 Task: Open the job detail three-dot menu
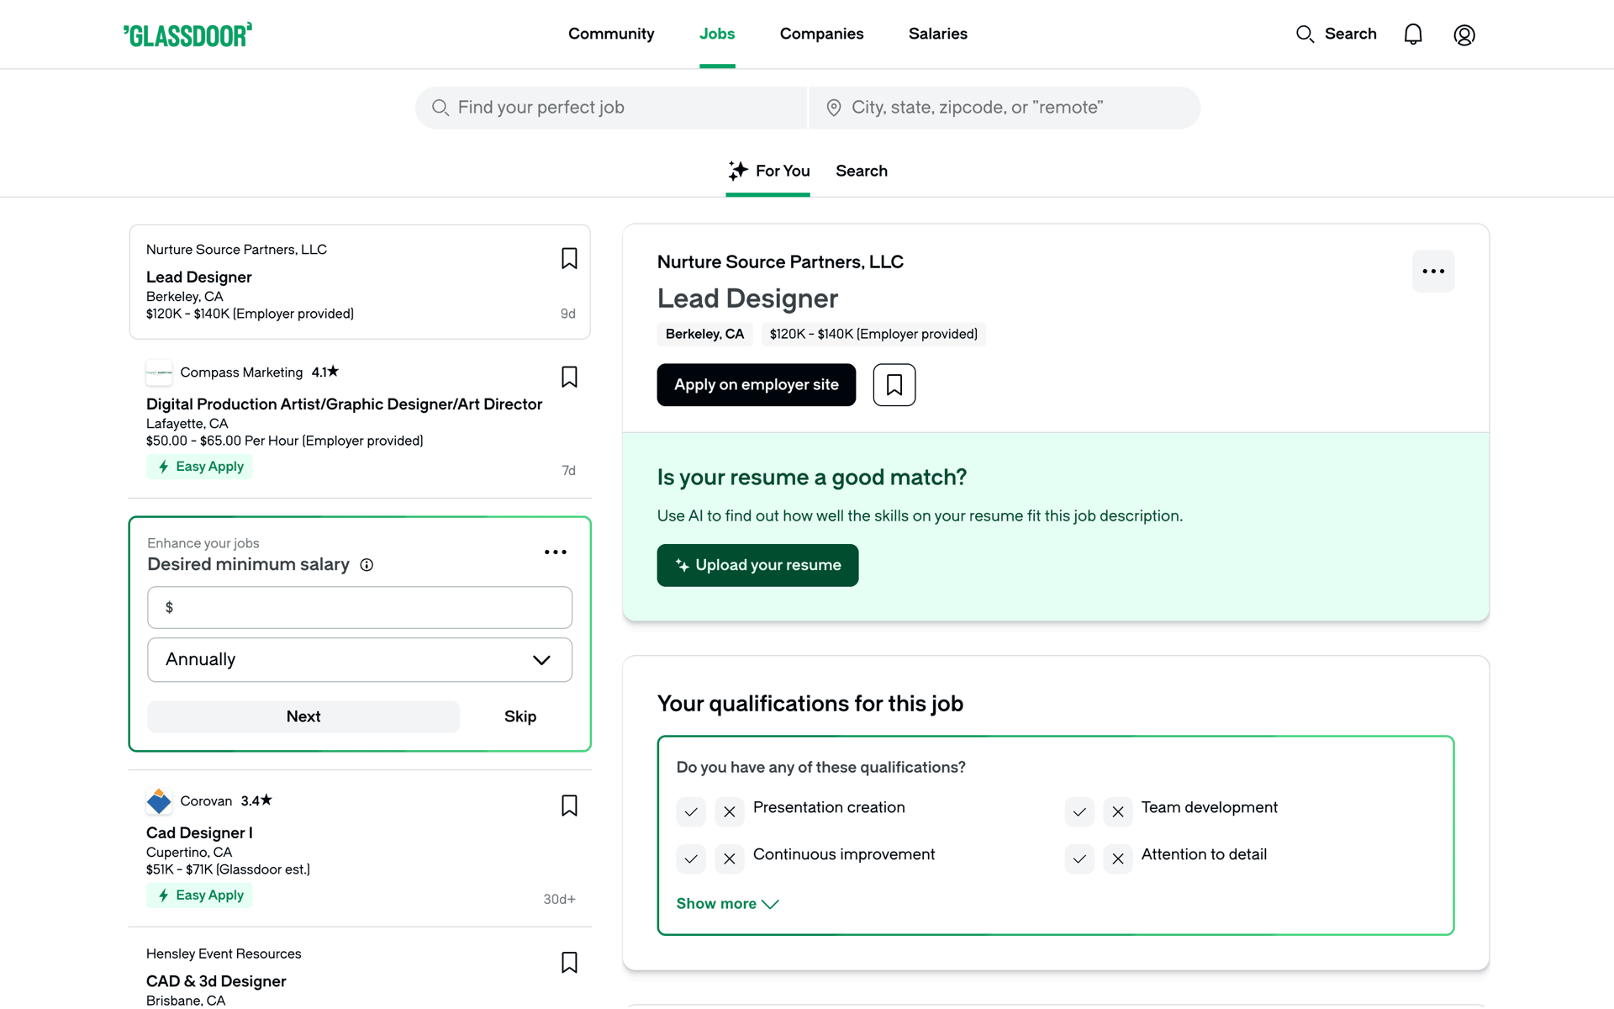coord(1433,271)
